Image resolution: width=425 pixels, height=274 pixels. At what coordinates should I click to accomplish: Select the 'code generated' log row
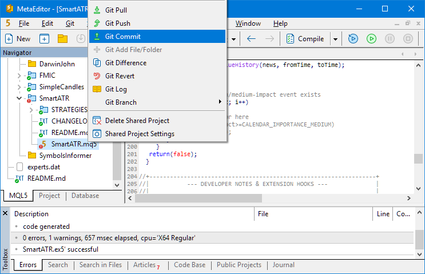[212, 227]
